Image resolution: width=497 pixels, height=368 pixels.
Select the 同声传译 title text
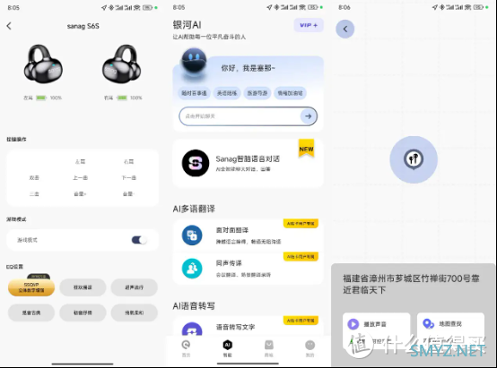pyautogui.click(x=229, y=263)
